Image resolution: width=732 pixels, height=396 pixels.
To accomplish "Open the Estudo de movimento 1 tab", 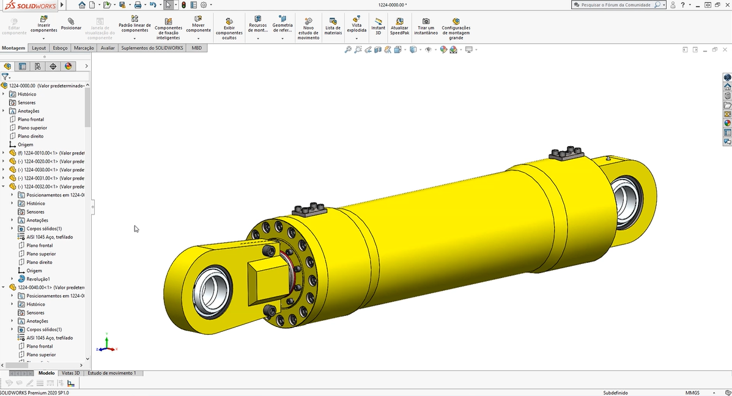I will [112, 373].
